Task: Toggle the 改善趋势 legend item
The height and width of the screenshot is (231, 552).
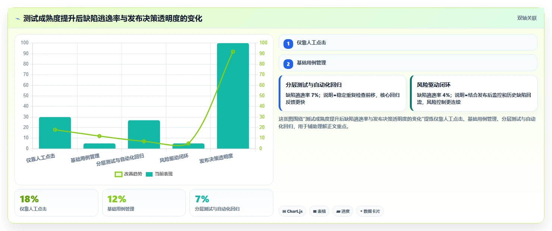Action: [128, 174]
